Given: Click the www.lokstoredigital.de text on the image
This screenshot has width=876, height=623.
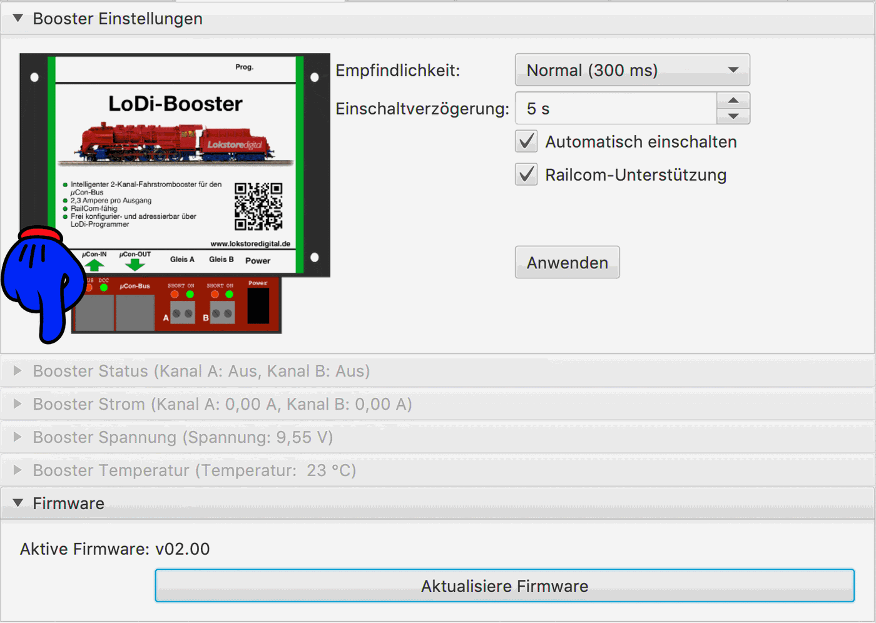Looking at the screenshot, I should [250, 244].
